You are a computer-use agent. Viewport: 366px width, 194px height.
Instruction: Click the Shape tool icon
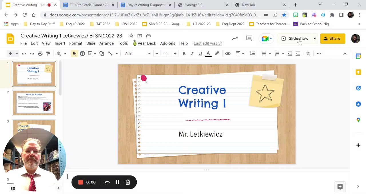coord(102,54)
